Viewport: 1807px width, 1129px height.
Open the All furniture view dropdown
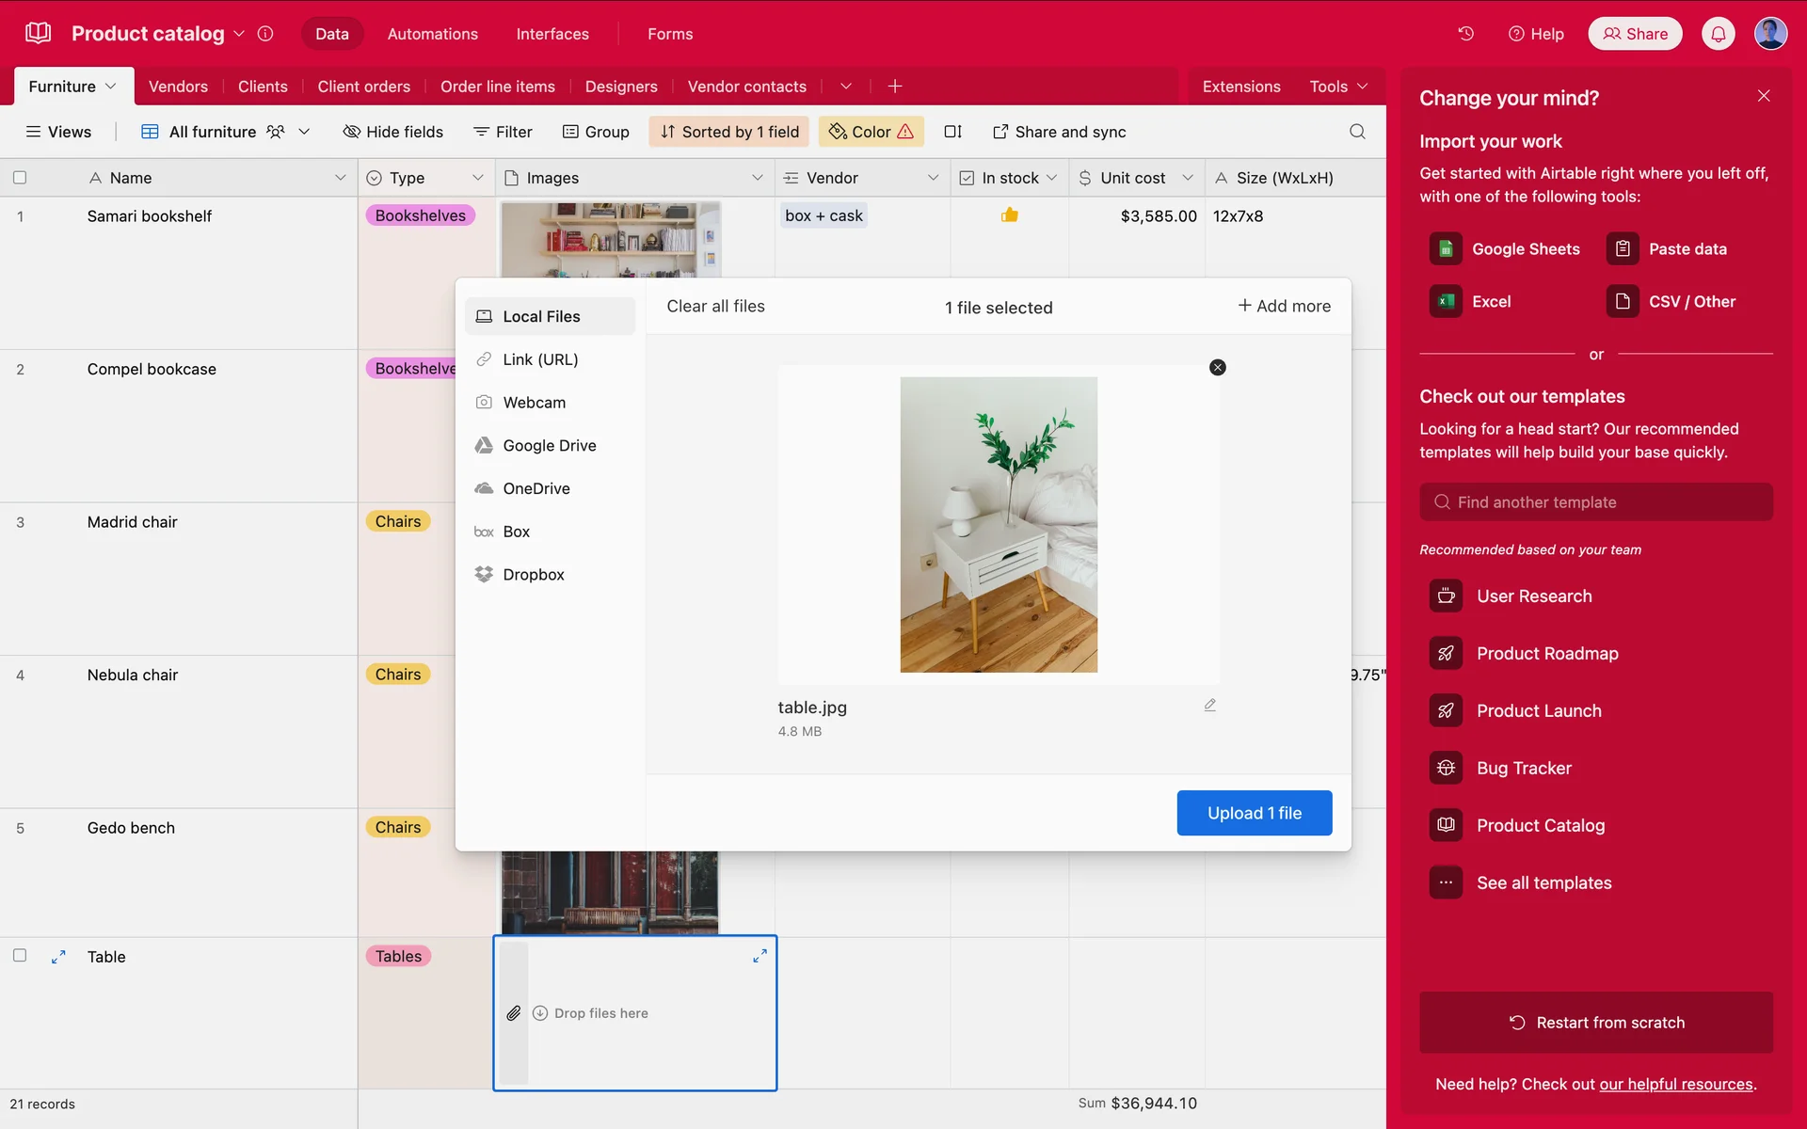coord(304,132)
